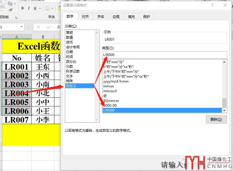Click the type list scrollbar thumb

[224, 103]
